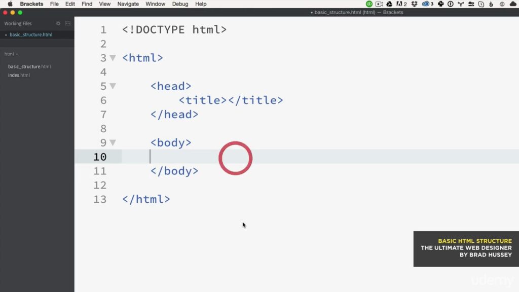Click the Dropbox icon in menu bar
The width and height of the screenshot is (519, 292).
(415, 4)
